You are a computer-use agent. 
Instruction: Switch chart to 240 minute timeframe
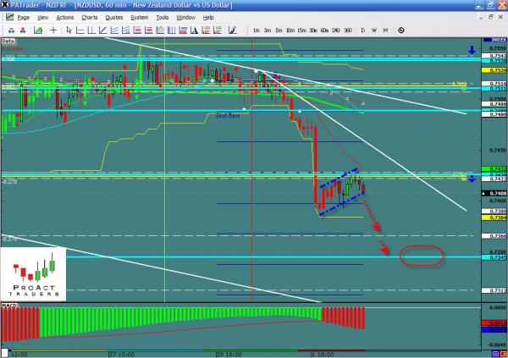(336, 30)
